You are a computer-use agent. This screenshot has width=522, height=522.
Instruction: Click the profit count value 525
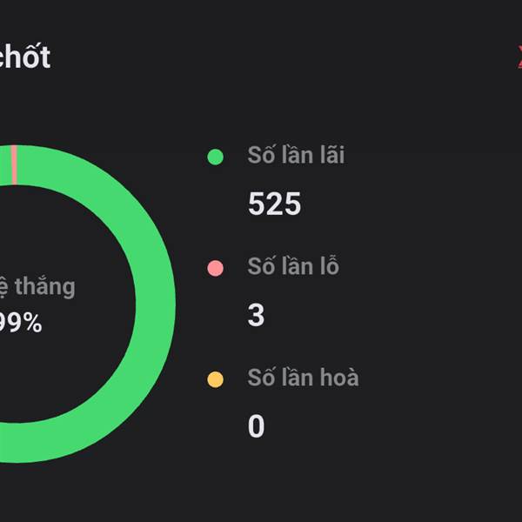click(274, 204)
